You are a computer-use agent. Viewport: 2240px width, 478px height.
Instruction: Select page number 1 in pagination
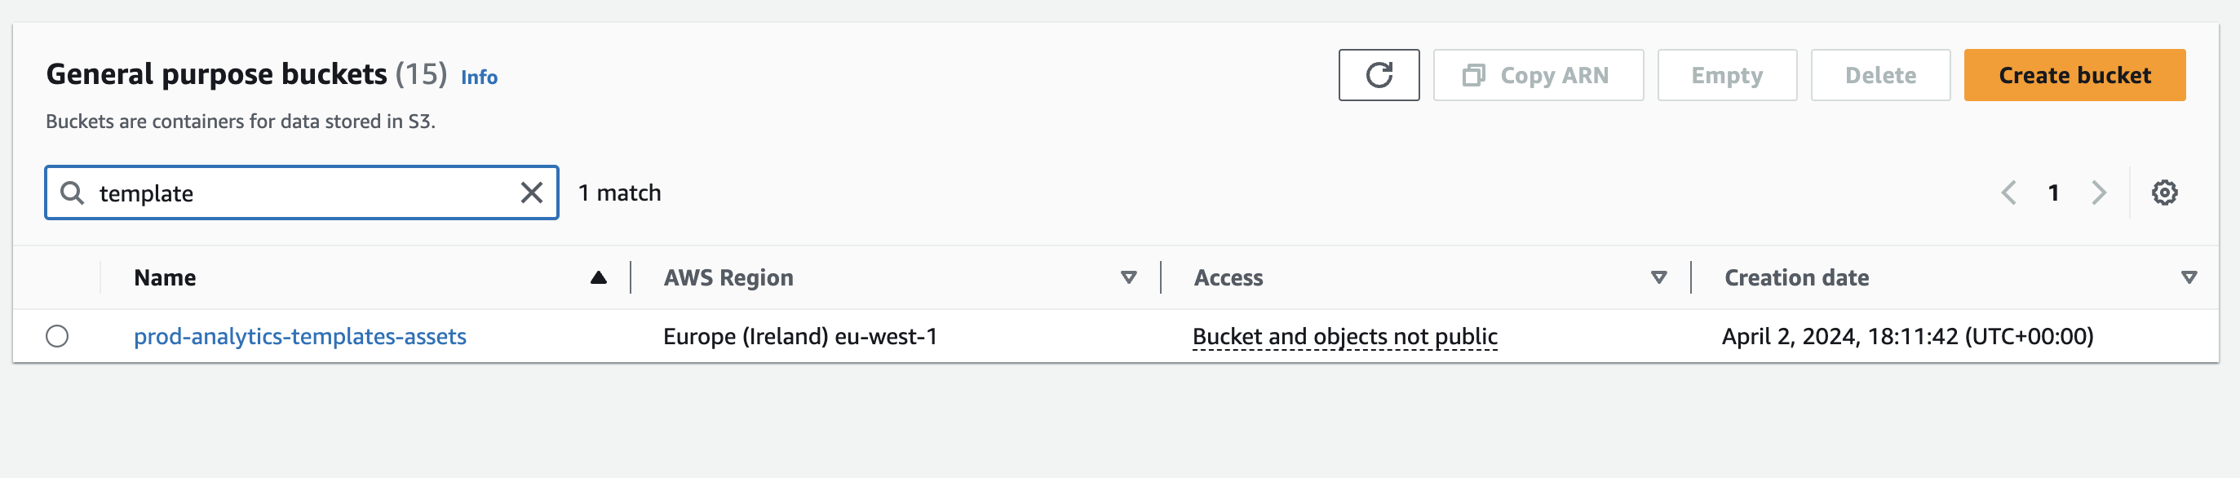pos(2053,193)
